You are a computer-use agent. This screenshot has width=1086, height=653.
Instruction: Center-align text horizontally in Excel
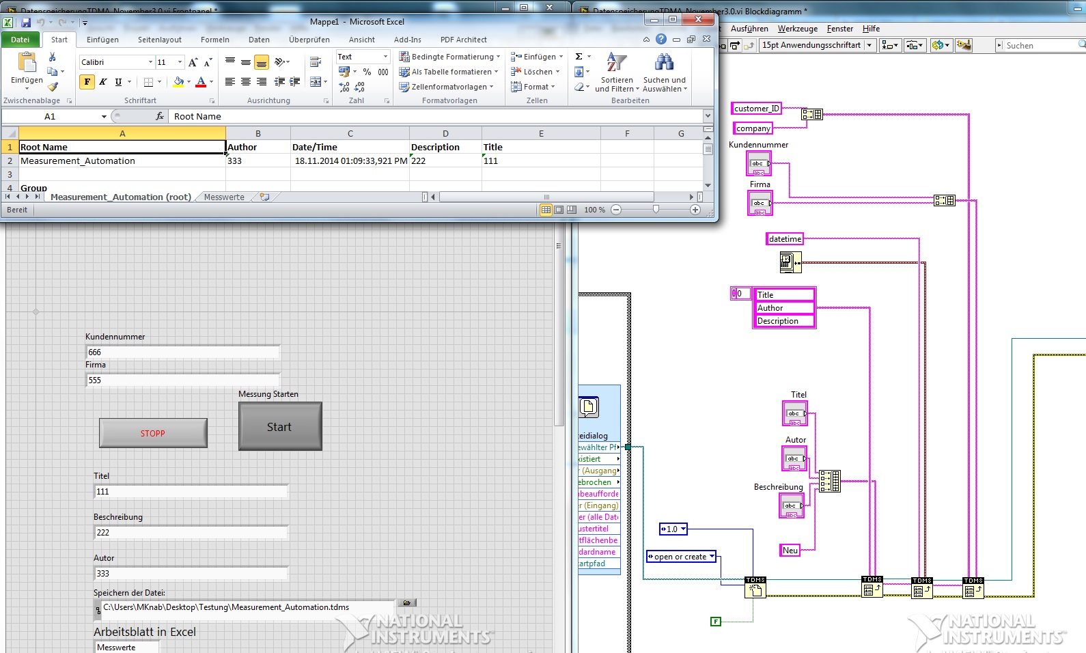246,82
